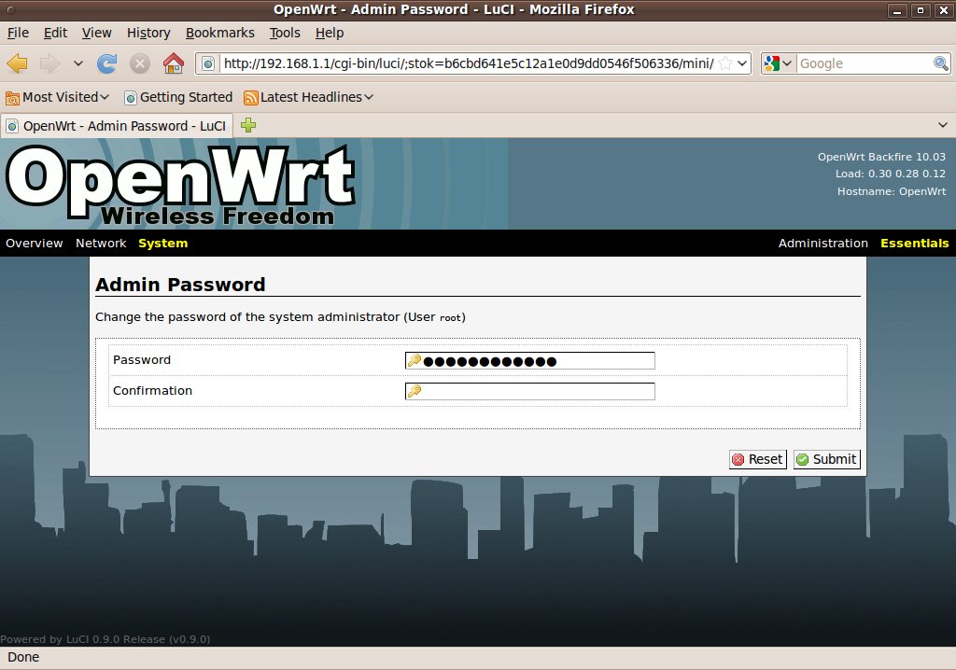Open new tab with plus icon
This screenshot has height=670, width=956.
click(x=248, y=125)
